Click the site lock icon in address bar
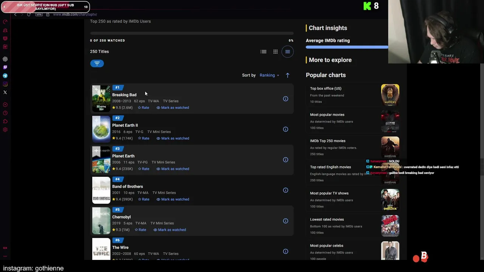Viewport: 484px width, 272px height. click(x=48, y=14)
